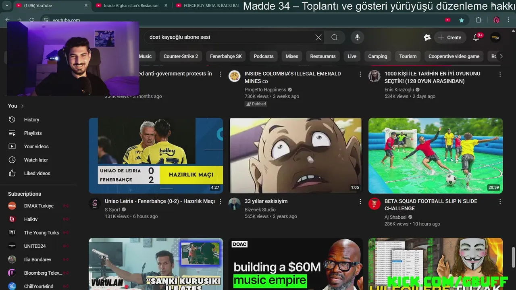Open History in the sidebar
Image resolution: width=516 pixels, height=290 pixels.
click(31, 120)
